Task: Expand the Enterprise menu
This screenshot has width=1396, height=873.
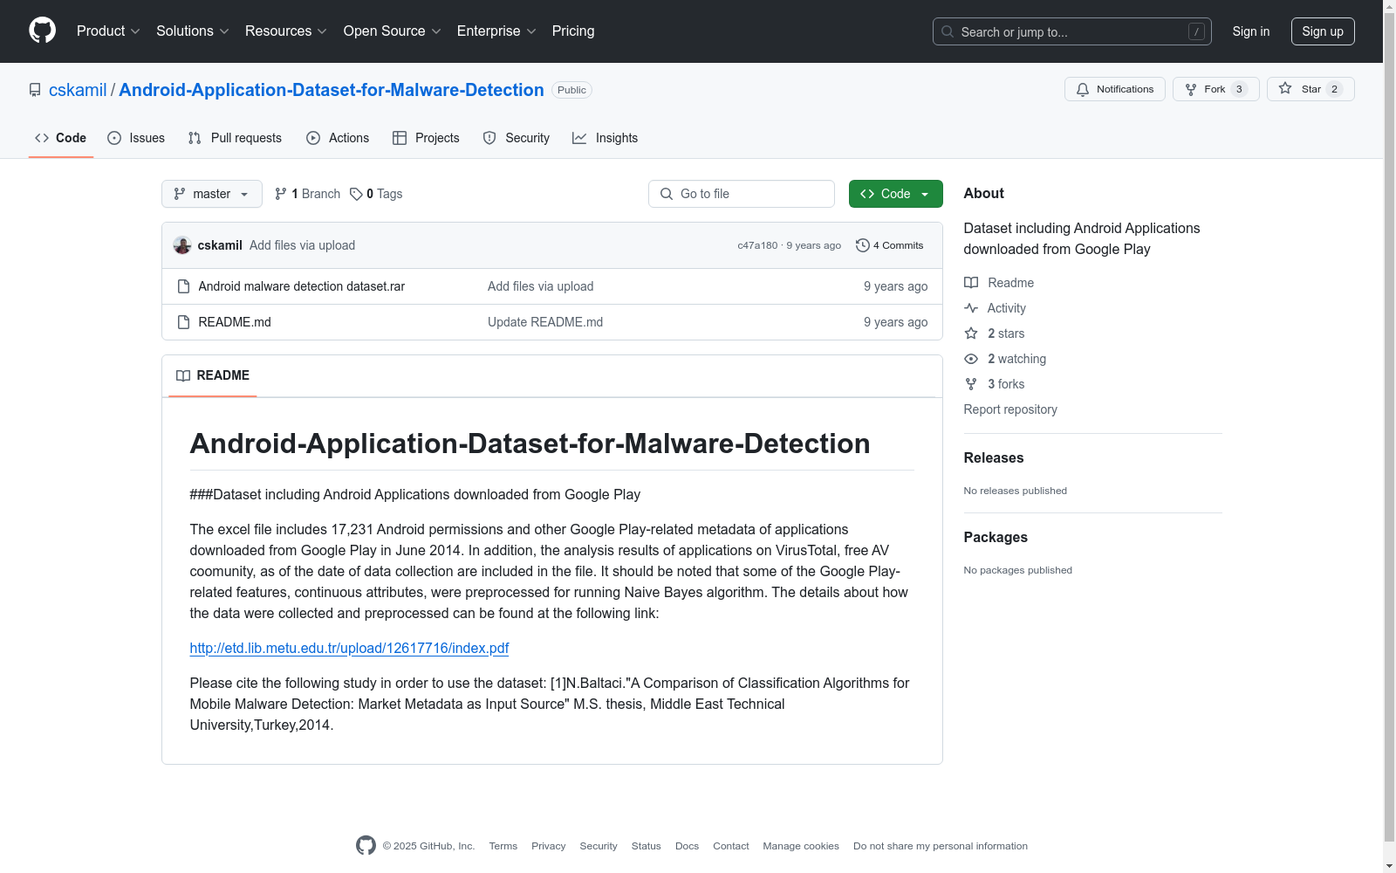Action: click(x=496, y=31)
